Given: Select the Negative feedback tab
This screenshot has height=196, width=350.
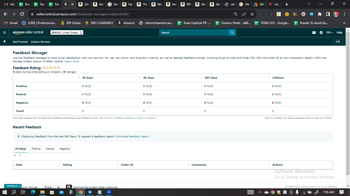Looking at the screenshot, I should click(x=65, y=149).
